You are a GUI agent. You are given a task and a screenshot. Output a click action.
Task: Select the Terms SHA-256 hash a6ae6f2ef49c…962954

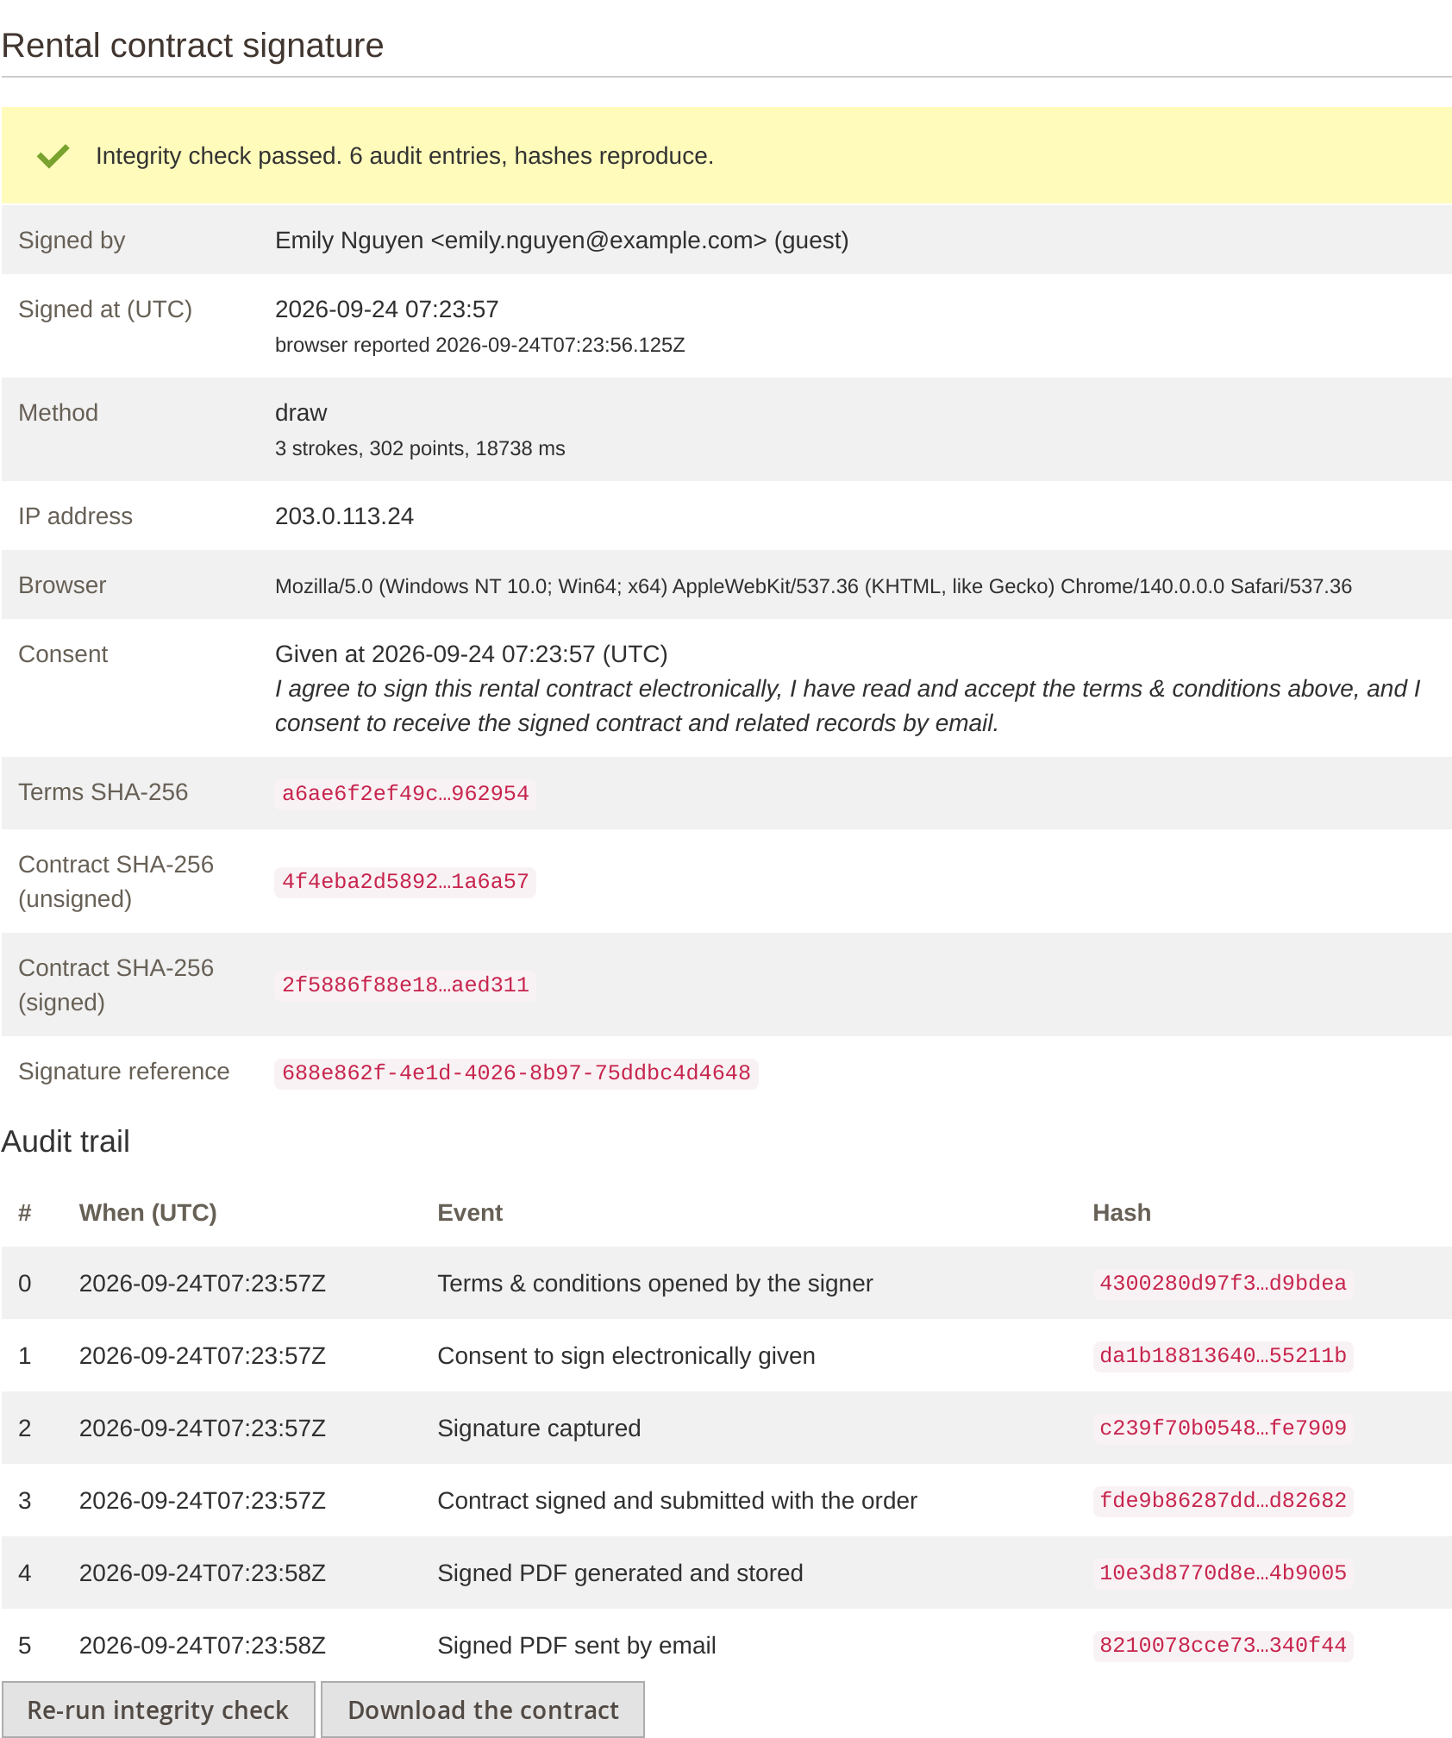click(x=405, y=793)
